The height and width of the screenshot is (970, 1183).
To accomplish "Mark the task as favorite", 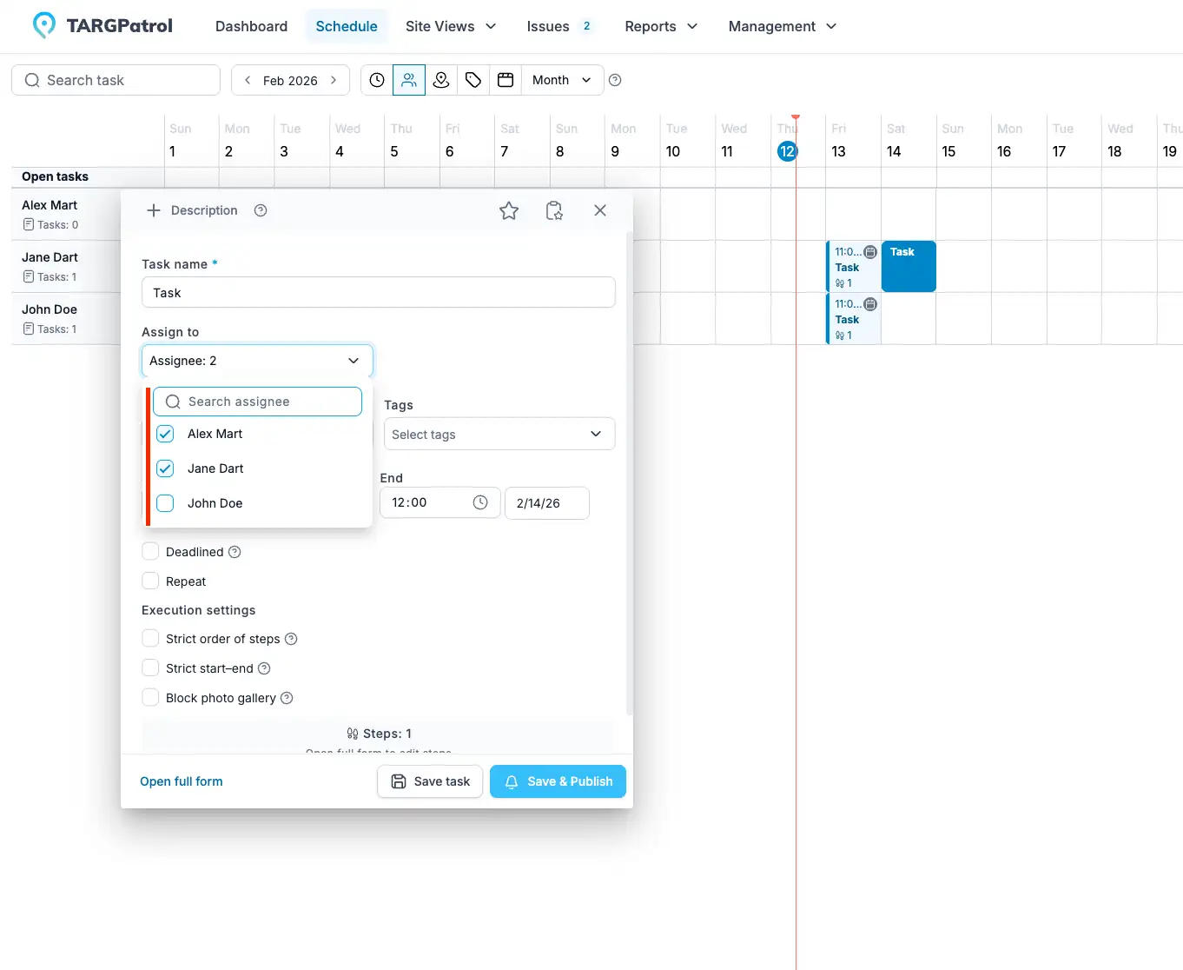I will [x=509, y=210].
